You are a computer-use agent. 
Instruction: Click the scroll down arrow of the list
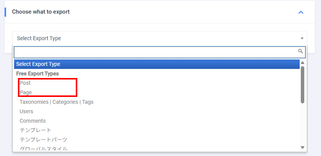[x=302, y=147]
